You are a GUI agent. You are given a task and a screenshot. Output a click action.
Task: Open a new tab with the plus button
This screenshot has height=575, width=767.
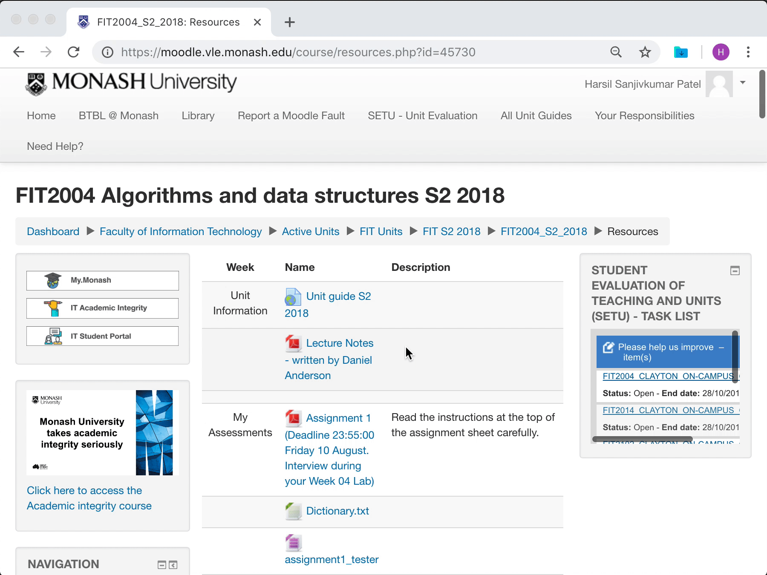[x=290, y=22]
